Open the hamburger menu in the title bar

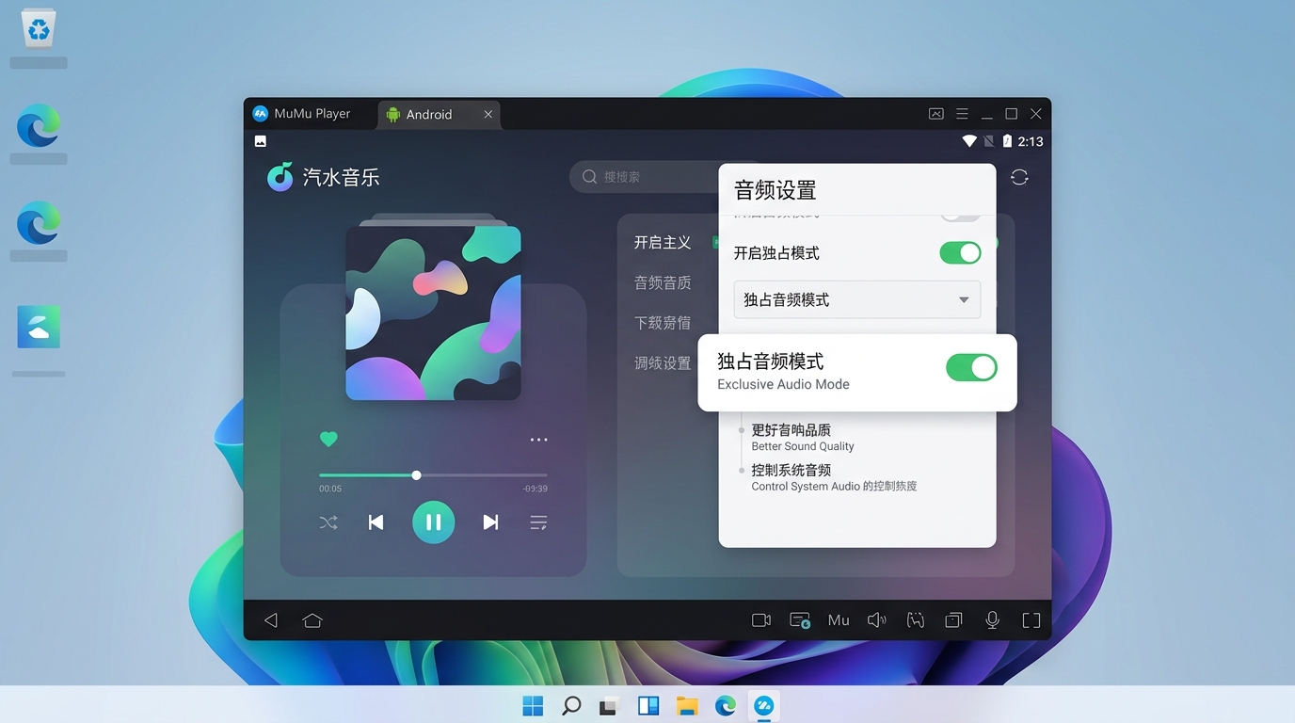pos(962,113)
